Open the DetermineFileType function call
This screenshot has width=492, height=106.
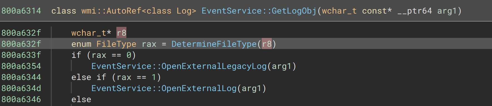(214, 44)
